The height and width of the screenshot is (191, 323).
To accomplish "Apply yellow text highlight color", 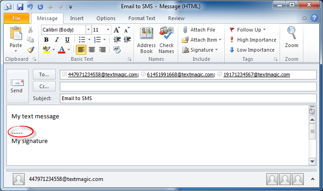I will point(47,50).
